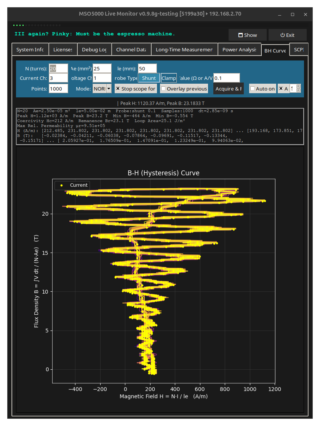The image size is (320, 426).
Task: Click the Acquire button
Action: tap(228, 89)
